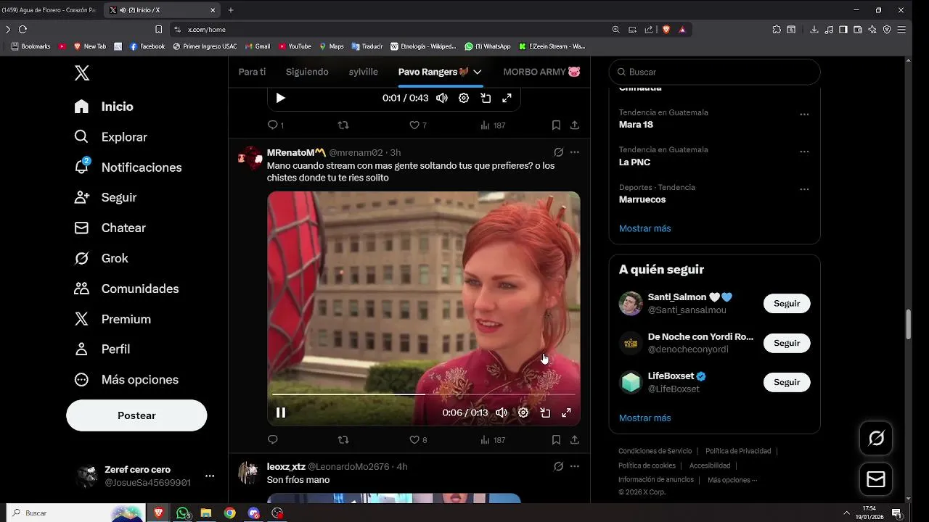This screenshot has width=929, height=522.
Task: Open Inicio in the left sidebar
Action: [x=104, y=107]
